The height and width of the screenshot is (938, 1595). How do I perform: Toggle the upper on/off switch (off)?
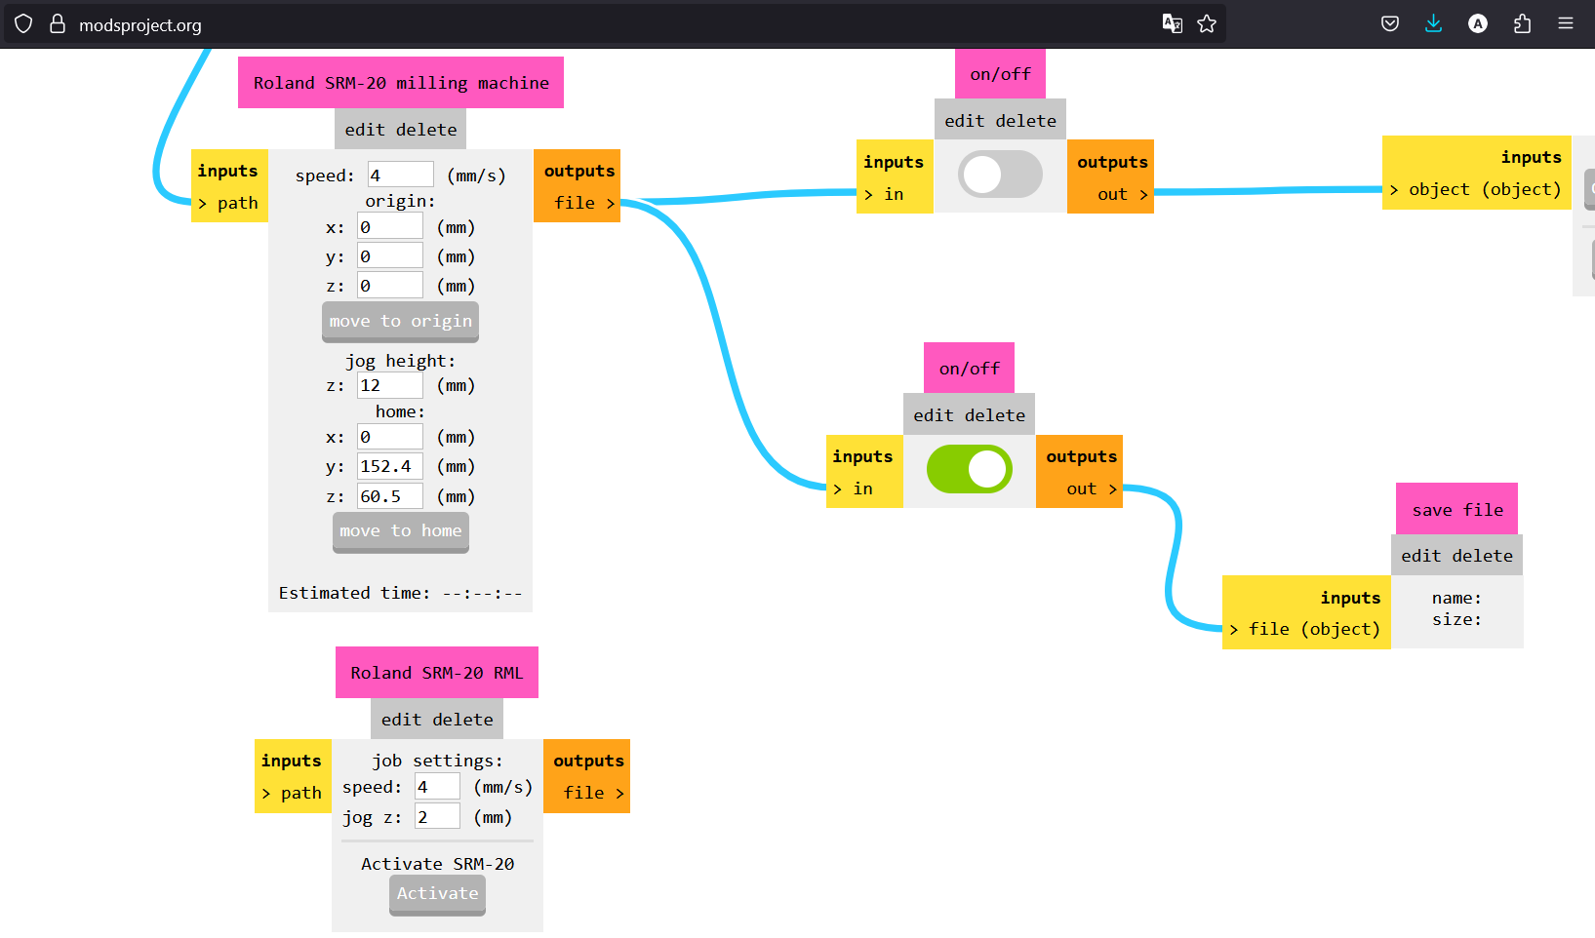click(x=1000, y=175)
